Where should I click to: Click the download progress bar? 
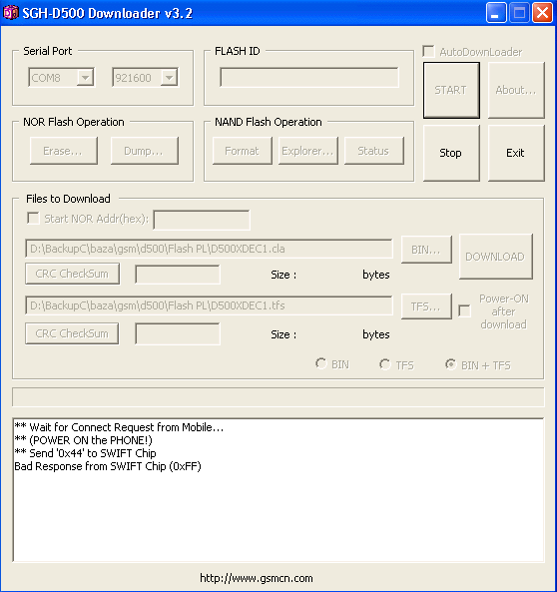point(278,397)
